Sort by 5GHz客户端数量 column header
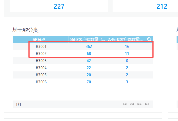Image resolution: width=178 pixels, height=121 pixels. pos(88,39)
